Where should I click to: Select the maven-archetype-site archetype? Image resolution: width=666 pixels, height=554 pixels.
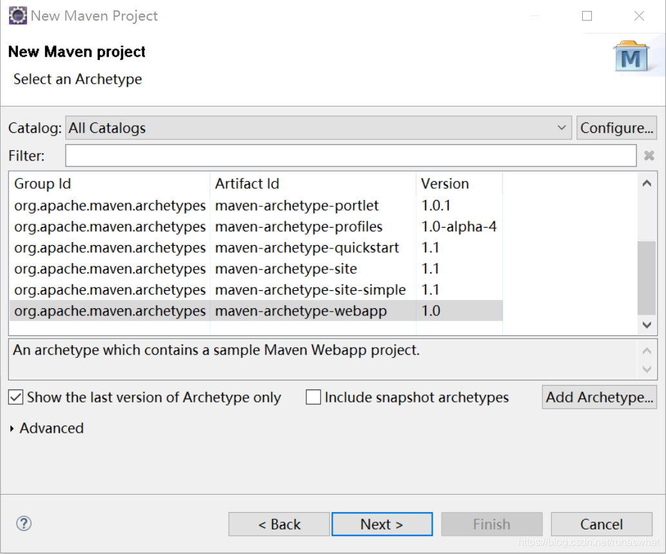click(x=258, y=268)
